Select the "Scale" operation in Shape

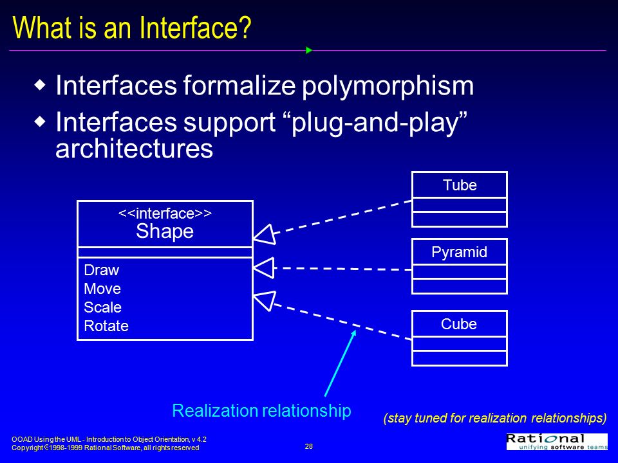click(x=102, y=307)
